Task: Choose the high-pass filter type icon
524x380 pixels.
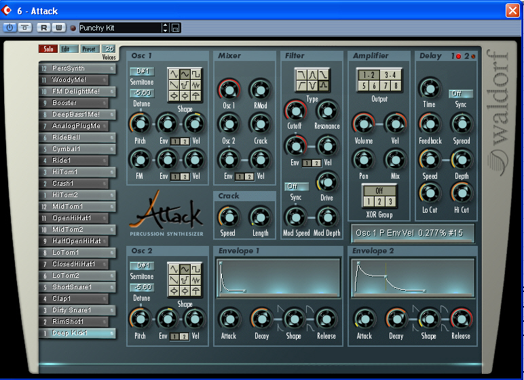Action: click(301, 86)
